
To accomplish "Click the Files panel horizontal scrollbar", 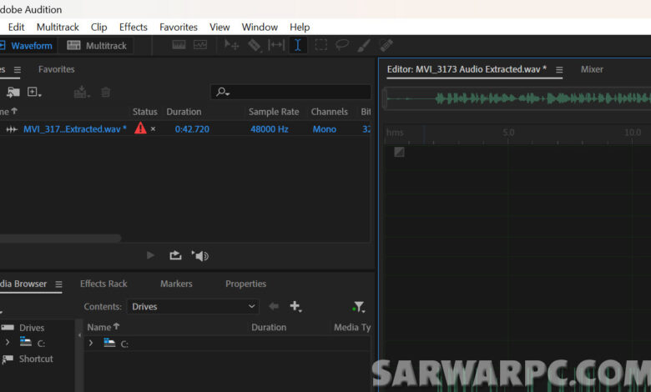I will point(60,238).
